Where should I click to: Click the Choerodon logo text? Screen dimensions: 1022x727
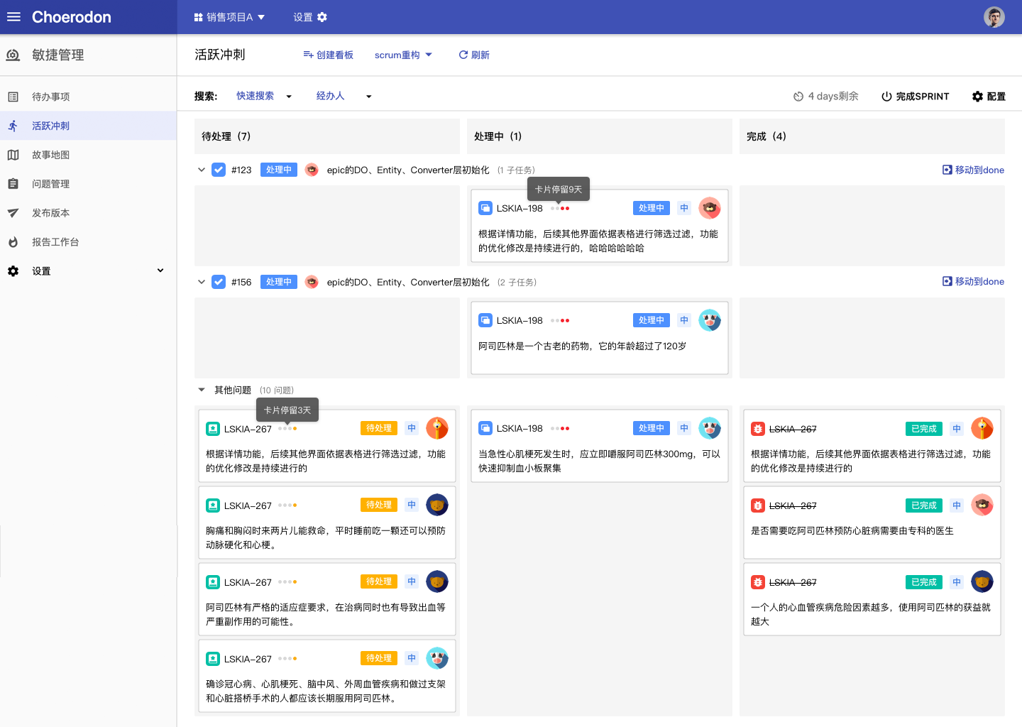pos(72,17)
